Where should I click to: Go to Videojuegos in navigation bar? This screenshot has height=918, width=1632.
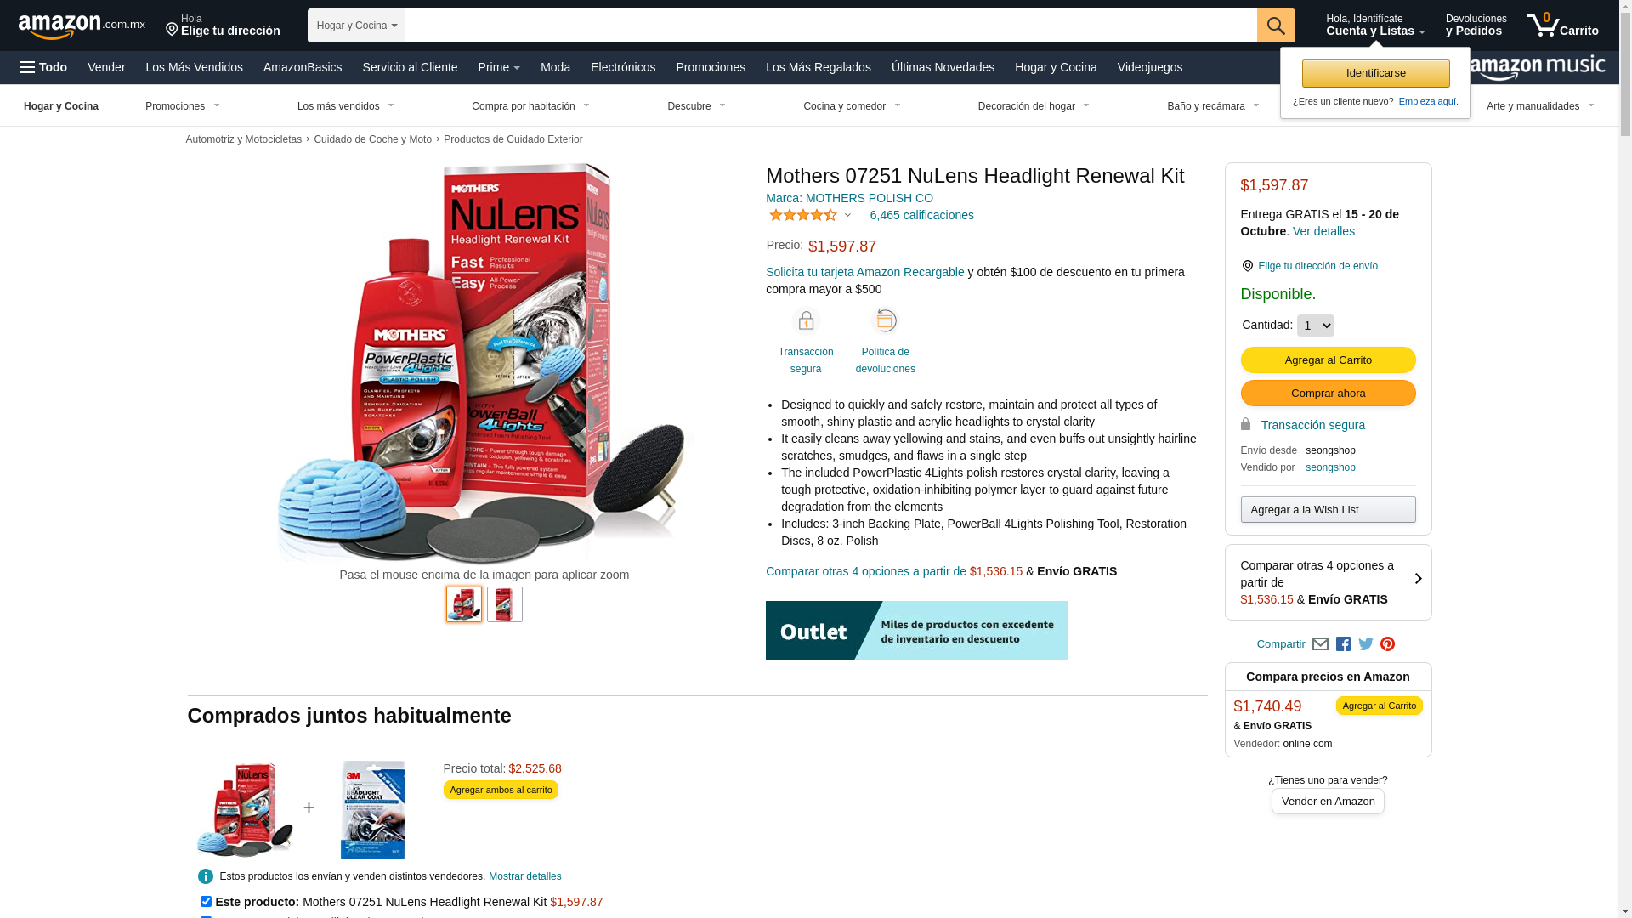click(x=1149, y=67)
